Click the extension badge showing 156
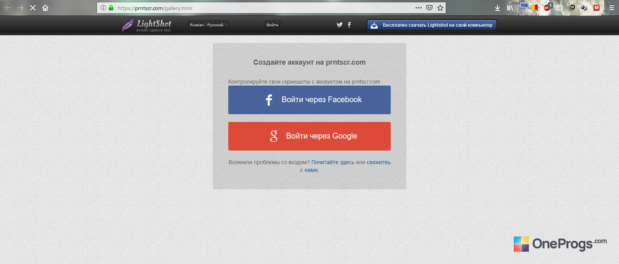 pos(524,5)
